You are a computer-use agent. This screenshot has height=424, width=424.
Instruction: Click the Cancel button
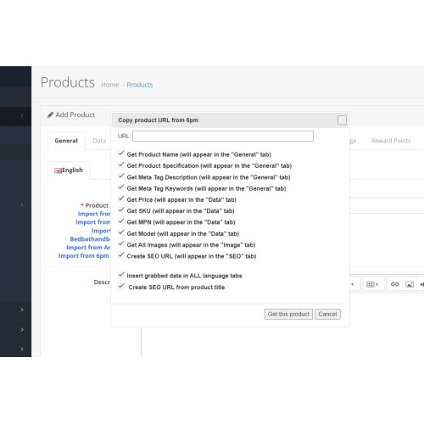click(x=327, y=314)
